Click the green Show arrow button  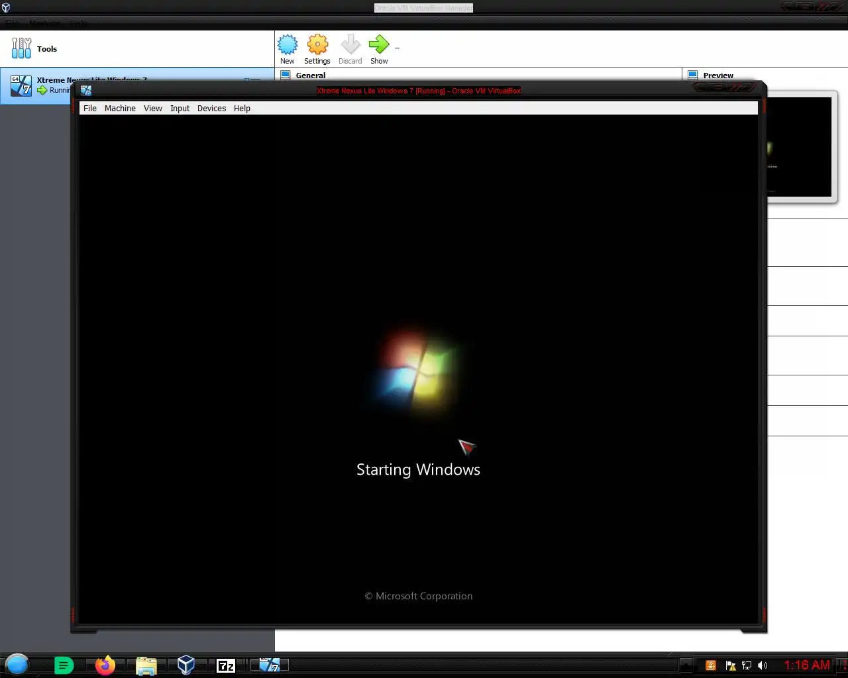point(379,50)
